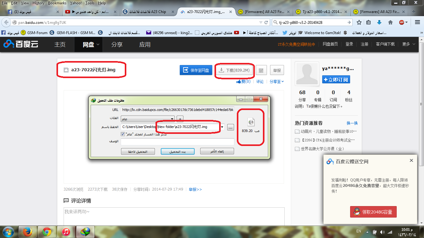Click the 领取2048G容量 button
The image size is (424, 238).
pyautogui.click(x=373, y=212)
